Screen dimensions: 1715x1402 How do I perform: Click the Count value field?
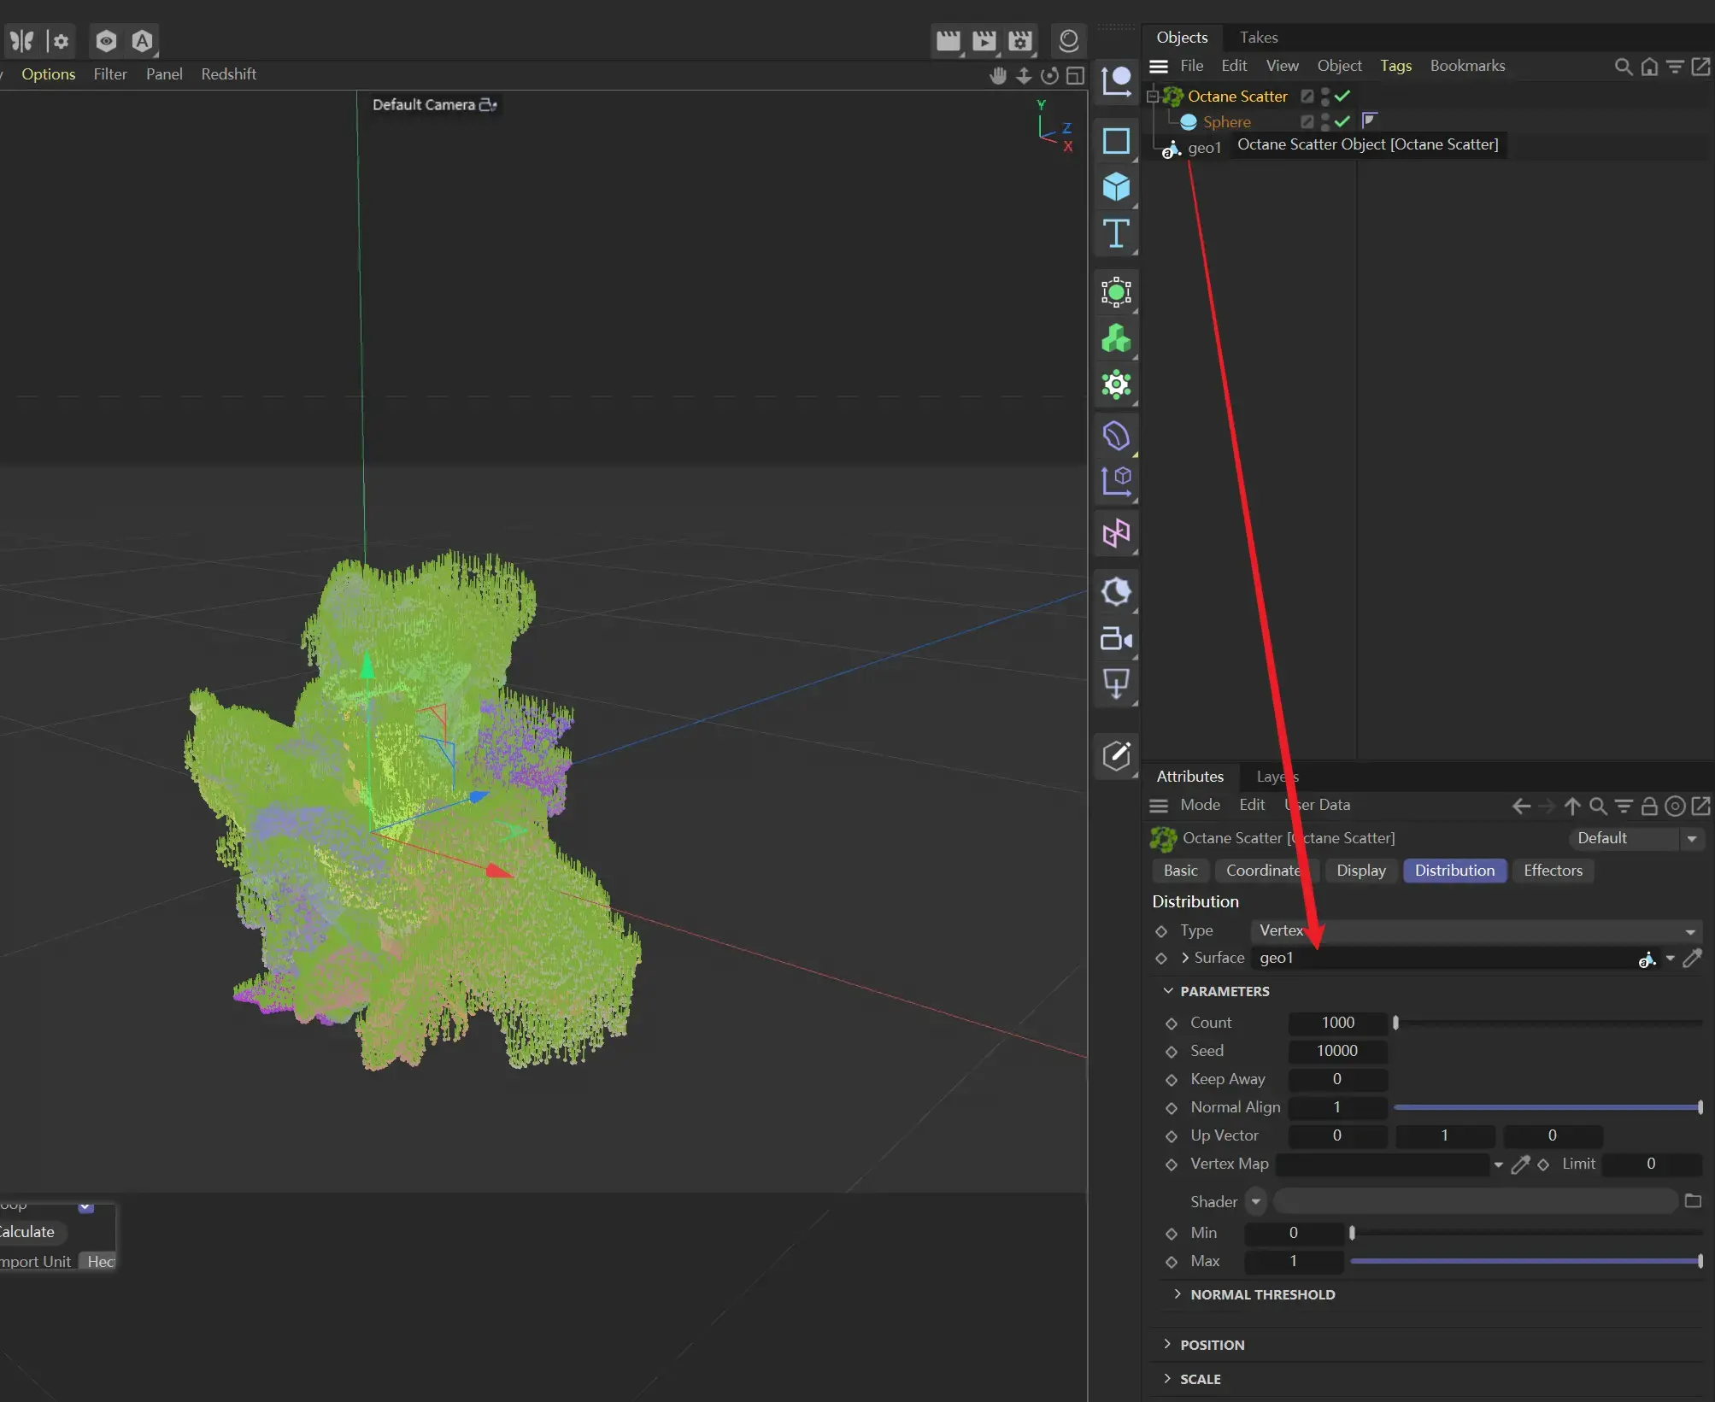coord(1337,1023)
